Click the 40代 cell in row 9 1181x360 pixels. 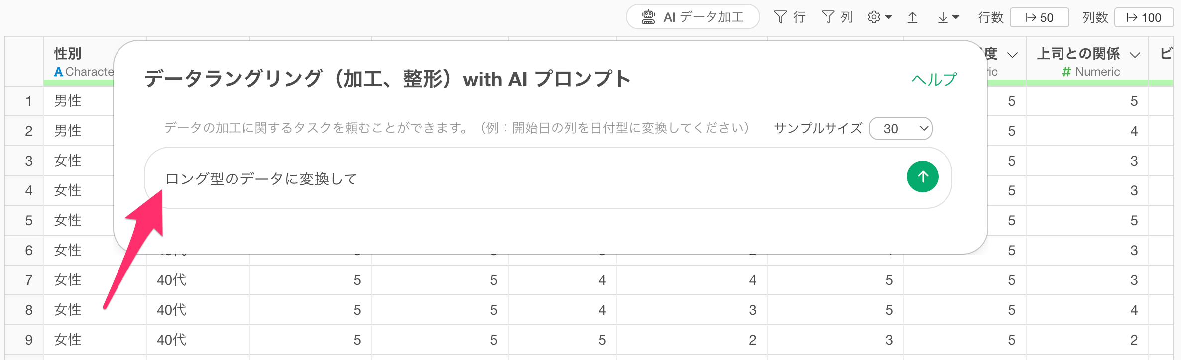171,340
